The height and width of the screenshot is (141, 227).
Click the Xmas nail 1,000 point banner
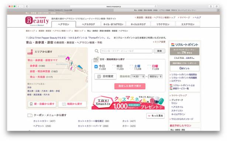point(128,102)
